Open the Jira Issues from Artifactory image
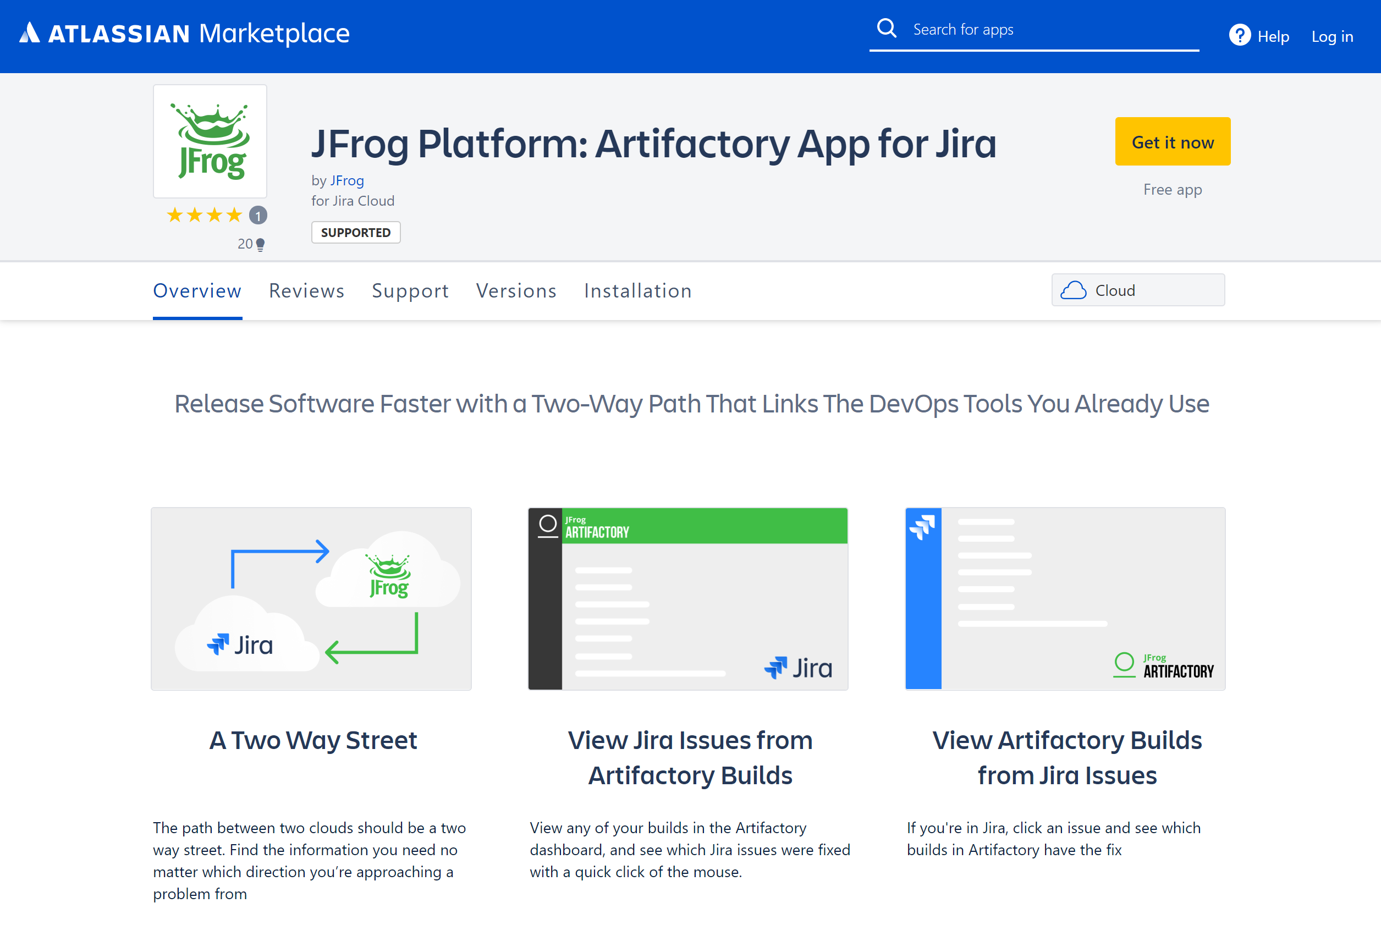Image resolution: width=1381 pixels, height=925 pixels. (688, 599)
